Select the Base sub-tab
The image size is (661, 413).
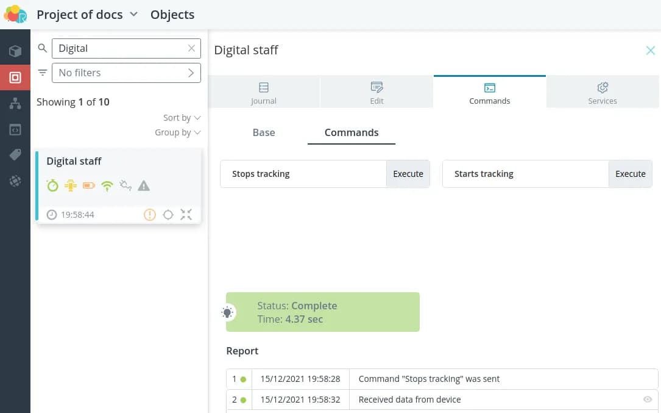pyautogui.click(x=264, y=132)
